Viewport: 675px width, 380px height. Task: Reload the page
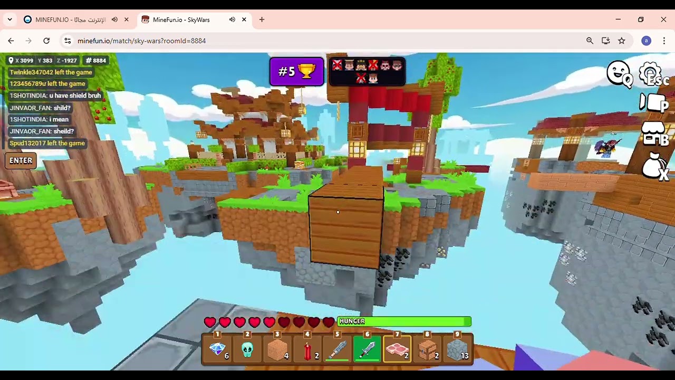click(x=46, y=41)
